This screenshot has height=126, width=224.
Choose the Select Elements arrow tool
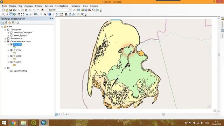(45, 14)
